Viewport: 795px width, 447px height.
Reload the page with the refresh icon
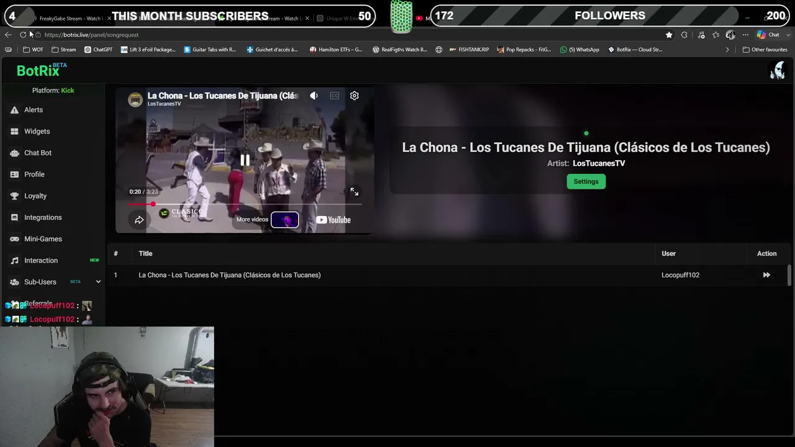tap(23, 35)
